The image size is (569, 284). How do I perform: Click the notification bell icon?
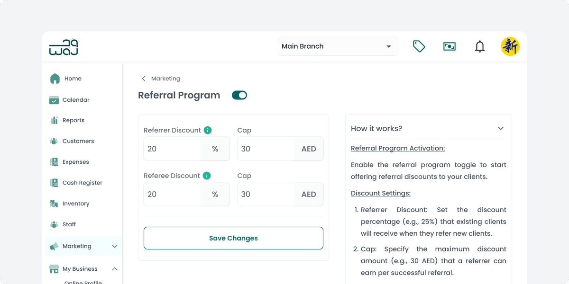(x=479, y=46)
